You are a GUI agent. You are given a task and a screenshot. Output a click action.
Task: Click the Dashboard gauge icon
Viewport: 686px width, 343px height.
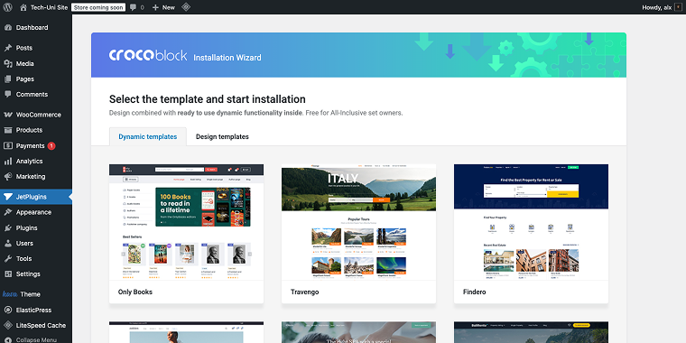(8, 28)
